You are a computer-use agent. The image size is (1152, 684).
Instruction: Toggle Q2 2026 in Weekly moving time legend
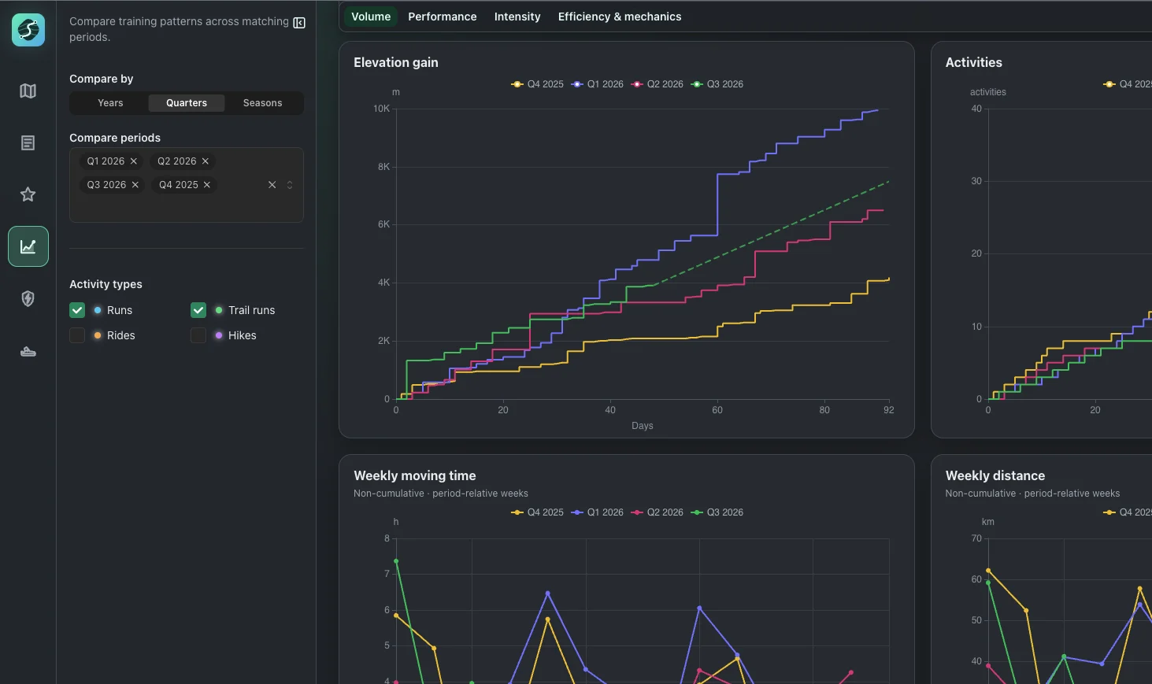point(657,512)
